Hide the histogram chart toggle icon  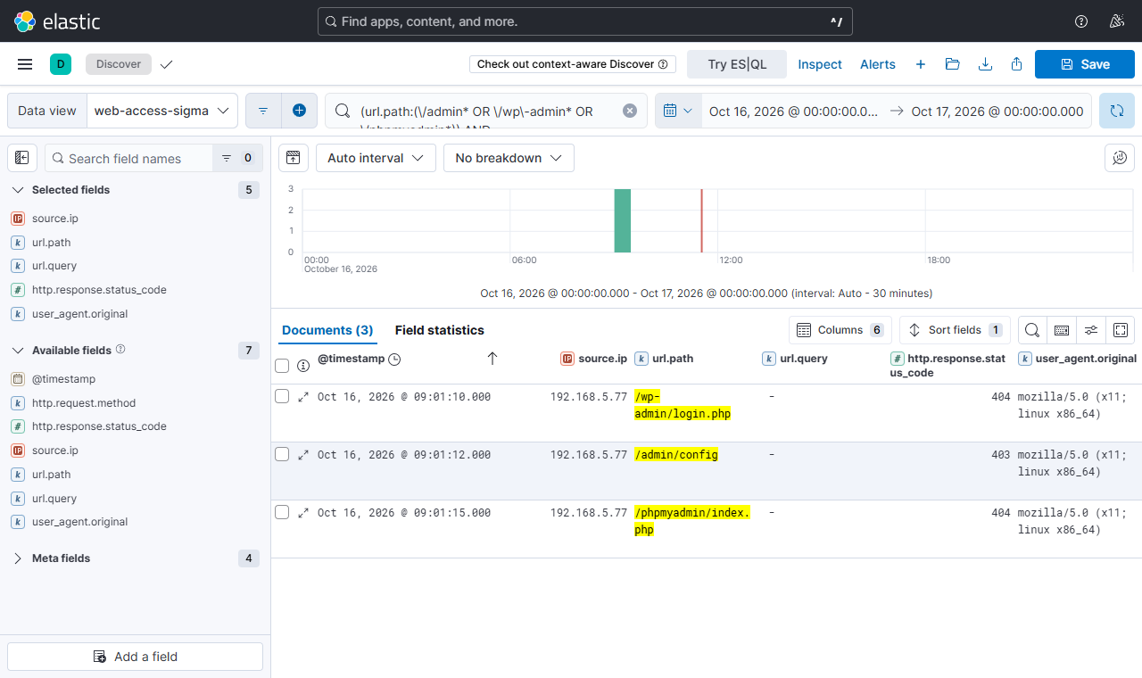coord(293,158)
